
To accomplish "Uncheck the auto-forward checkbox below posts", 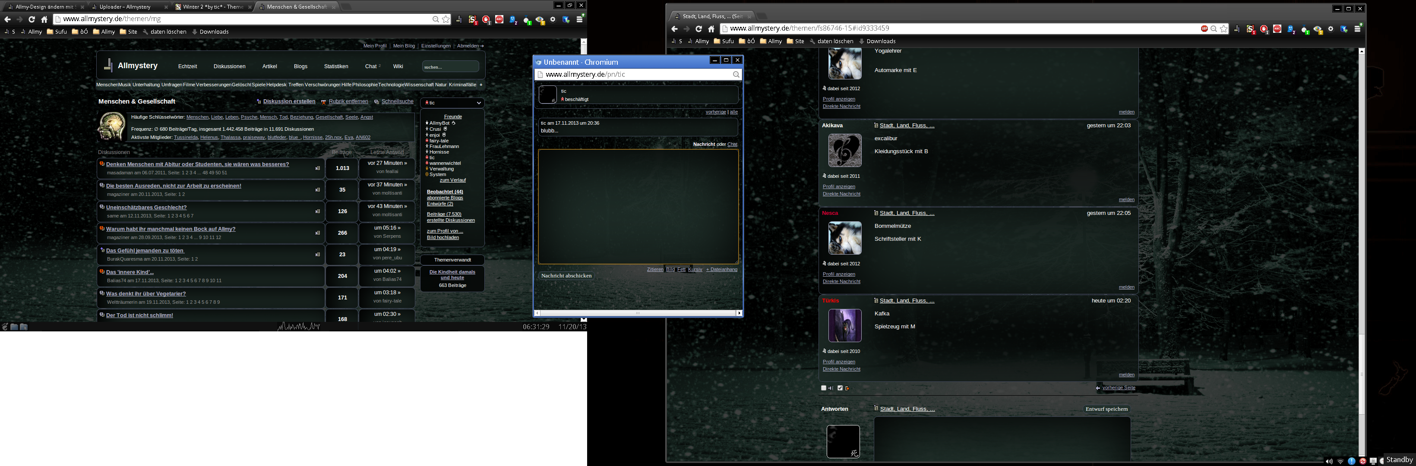I will [x=840, y=388].
